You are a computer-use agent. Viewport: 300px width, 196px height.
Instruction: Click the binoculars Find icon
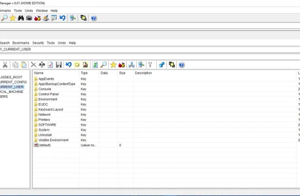tap(21, 18)
